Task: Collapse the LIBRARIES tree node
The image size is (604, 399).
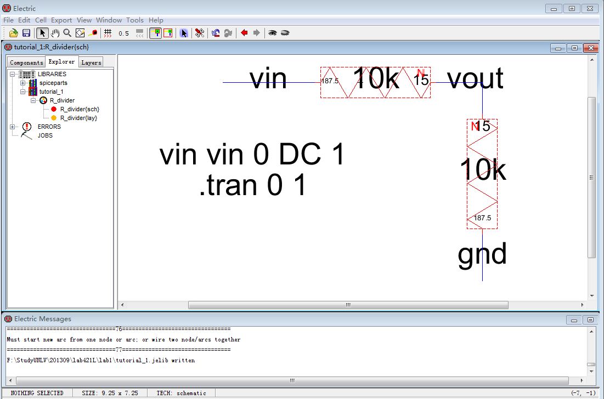Action: [12, 74]
